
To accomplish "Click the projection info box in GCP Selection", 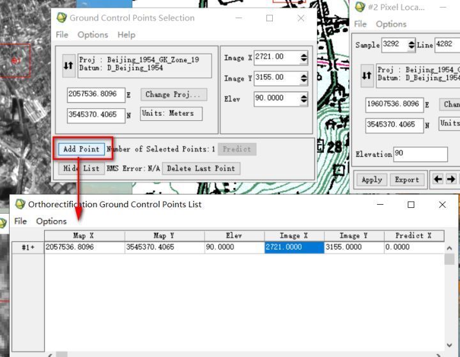I will click(x=144, y=65).
